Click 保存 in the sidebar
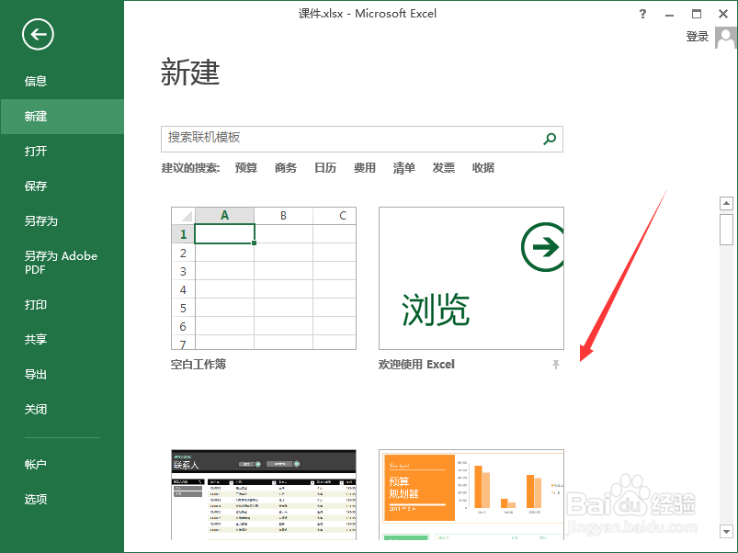This screenshot has width=738, height=553. [36, 186]
